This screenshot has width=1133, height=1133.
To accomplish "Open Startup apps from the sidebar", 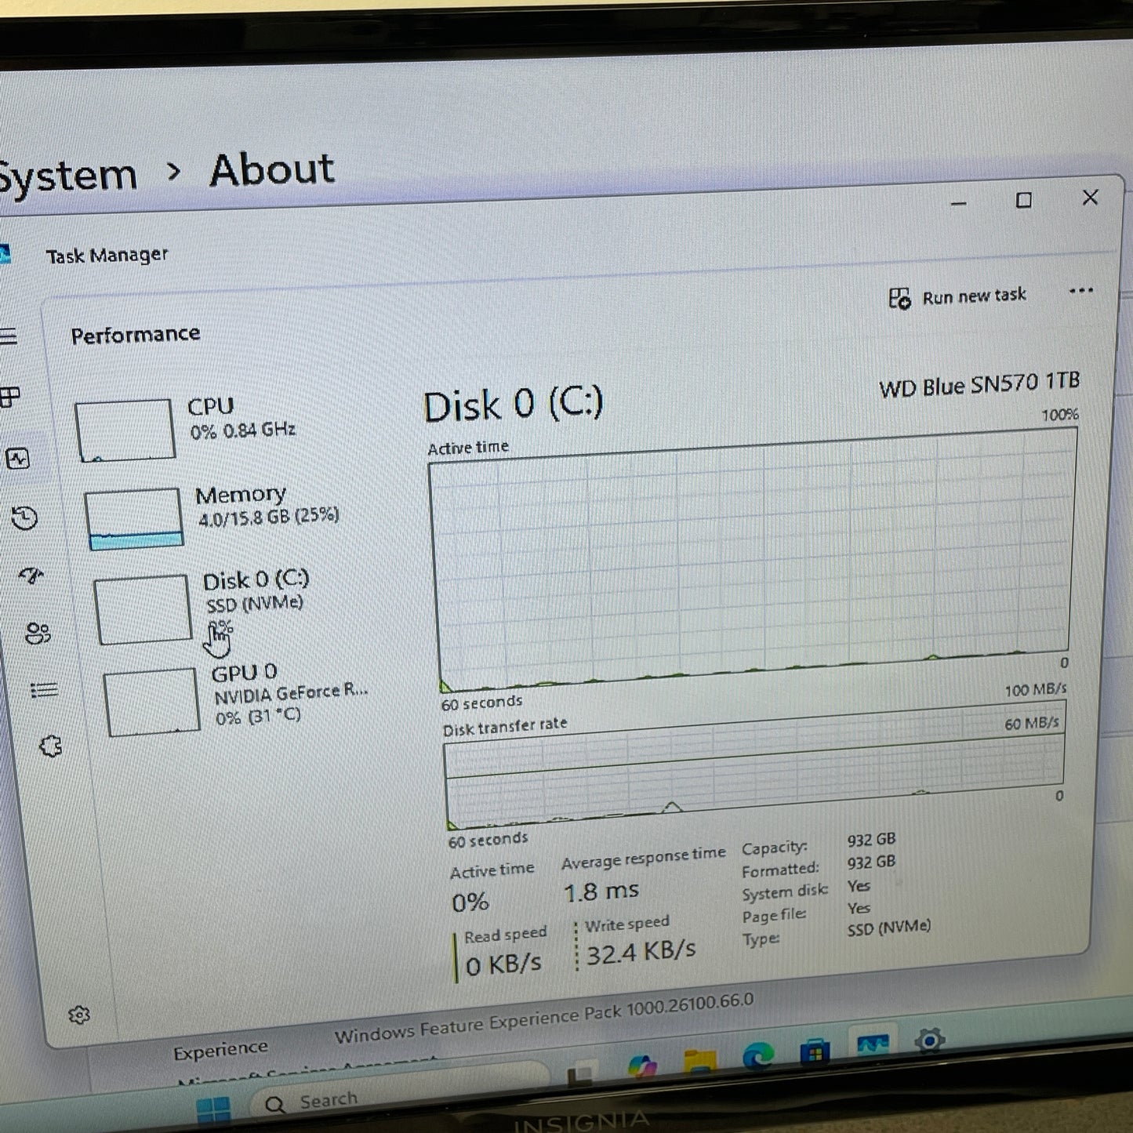I will [x=31, y=576].
